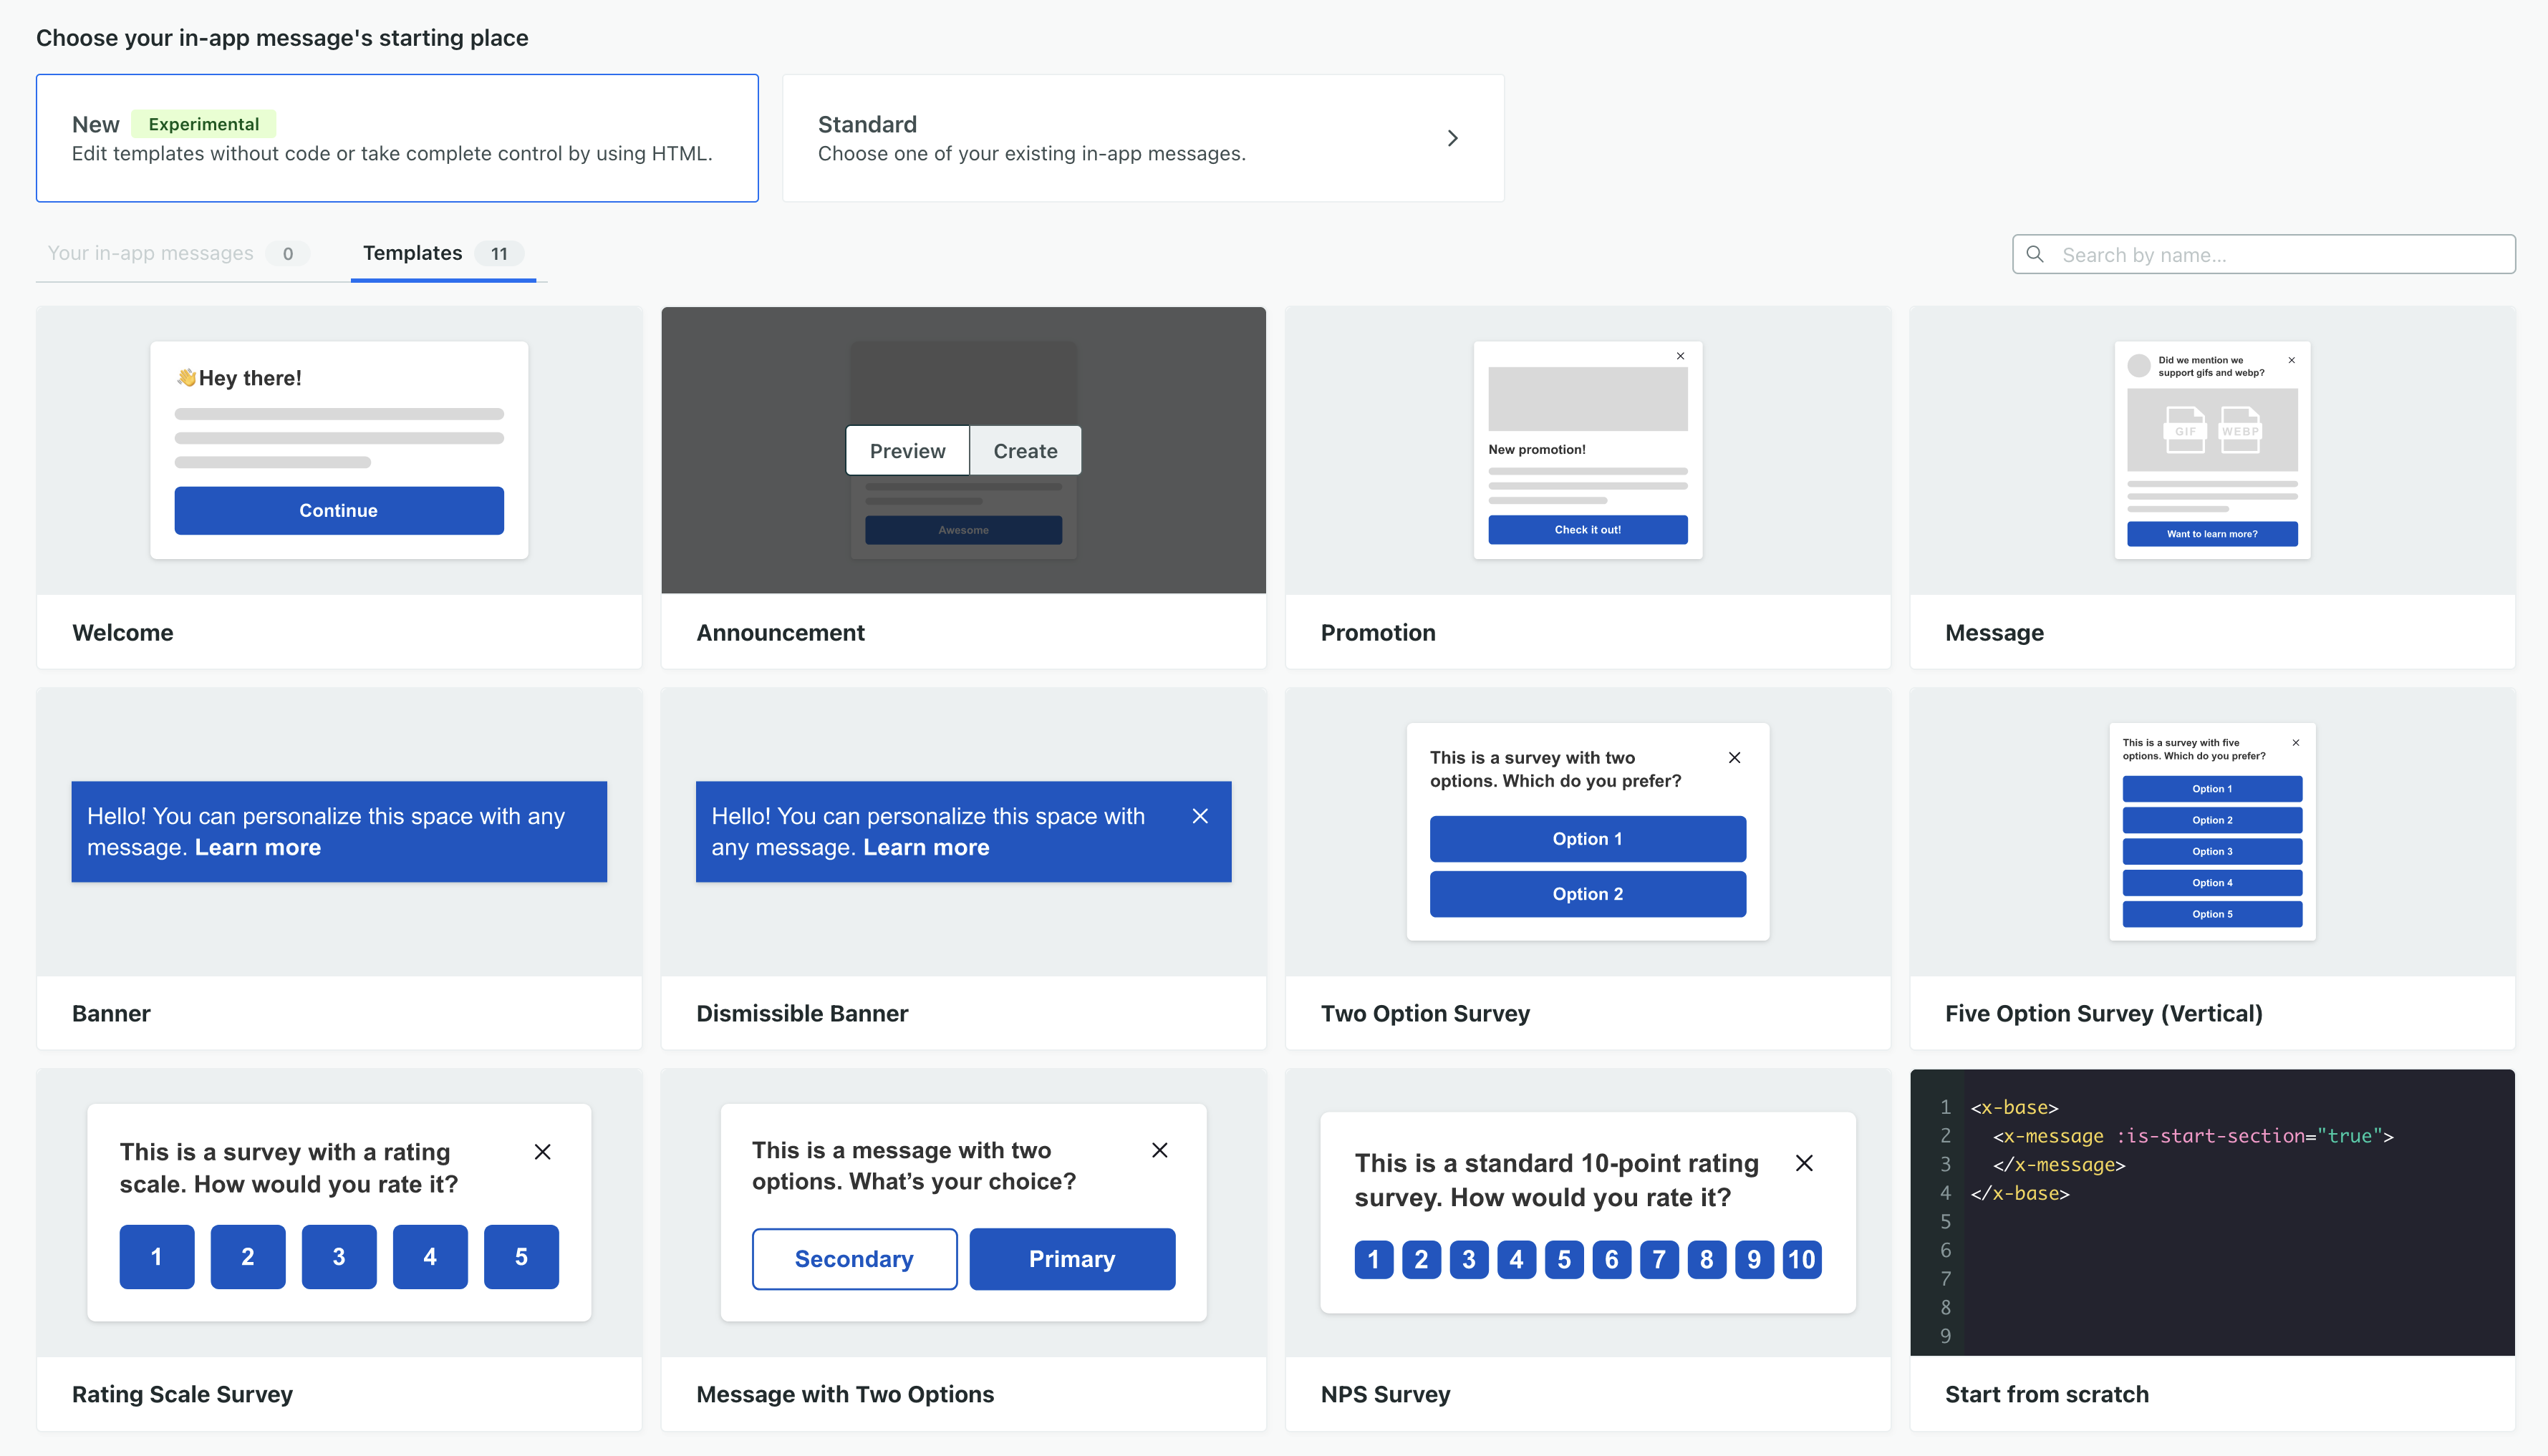Click Learn more in the Dismissible Banner

coord(927,848)
